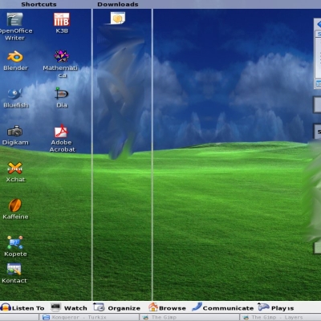The image size is (321, 321).
Task: Open the Organize menu
Action: pyautogui.click(x=117, y=307)
